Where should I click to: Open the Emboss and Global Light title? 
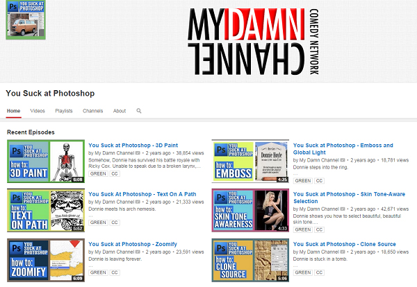343,150
